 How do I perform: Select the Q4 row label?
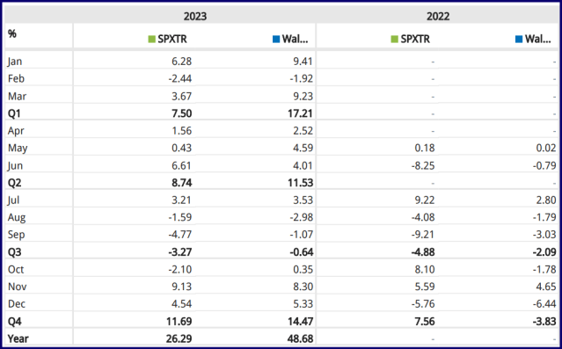coord(15,322)
